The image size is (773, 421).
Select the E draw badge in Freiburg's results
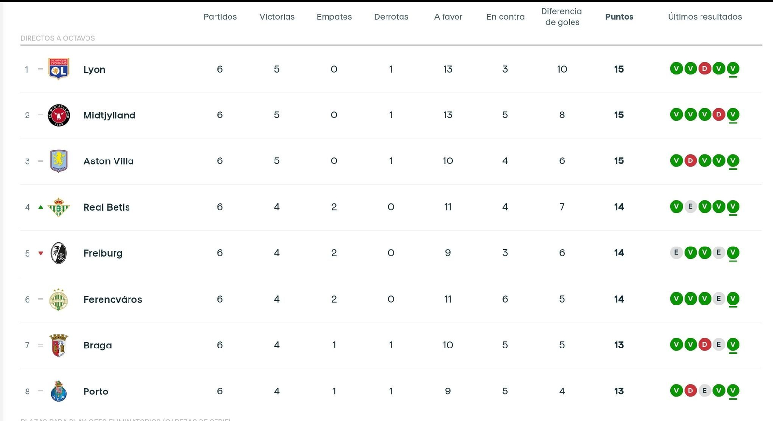676,252
